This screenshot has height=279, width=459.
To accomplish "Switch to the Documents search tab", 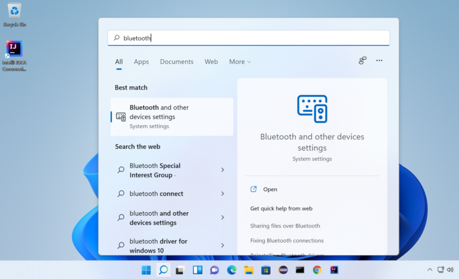I will pos(176,62).
